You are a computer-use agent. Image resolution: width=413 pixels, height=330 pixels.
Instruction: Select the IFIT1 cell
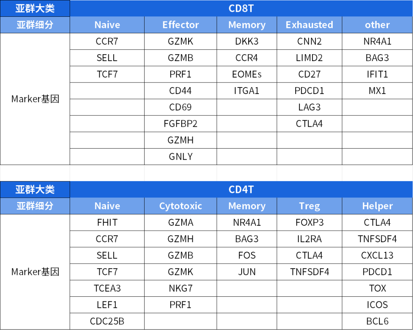(377, 74)
